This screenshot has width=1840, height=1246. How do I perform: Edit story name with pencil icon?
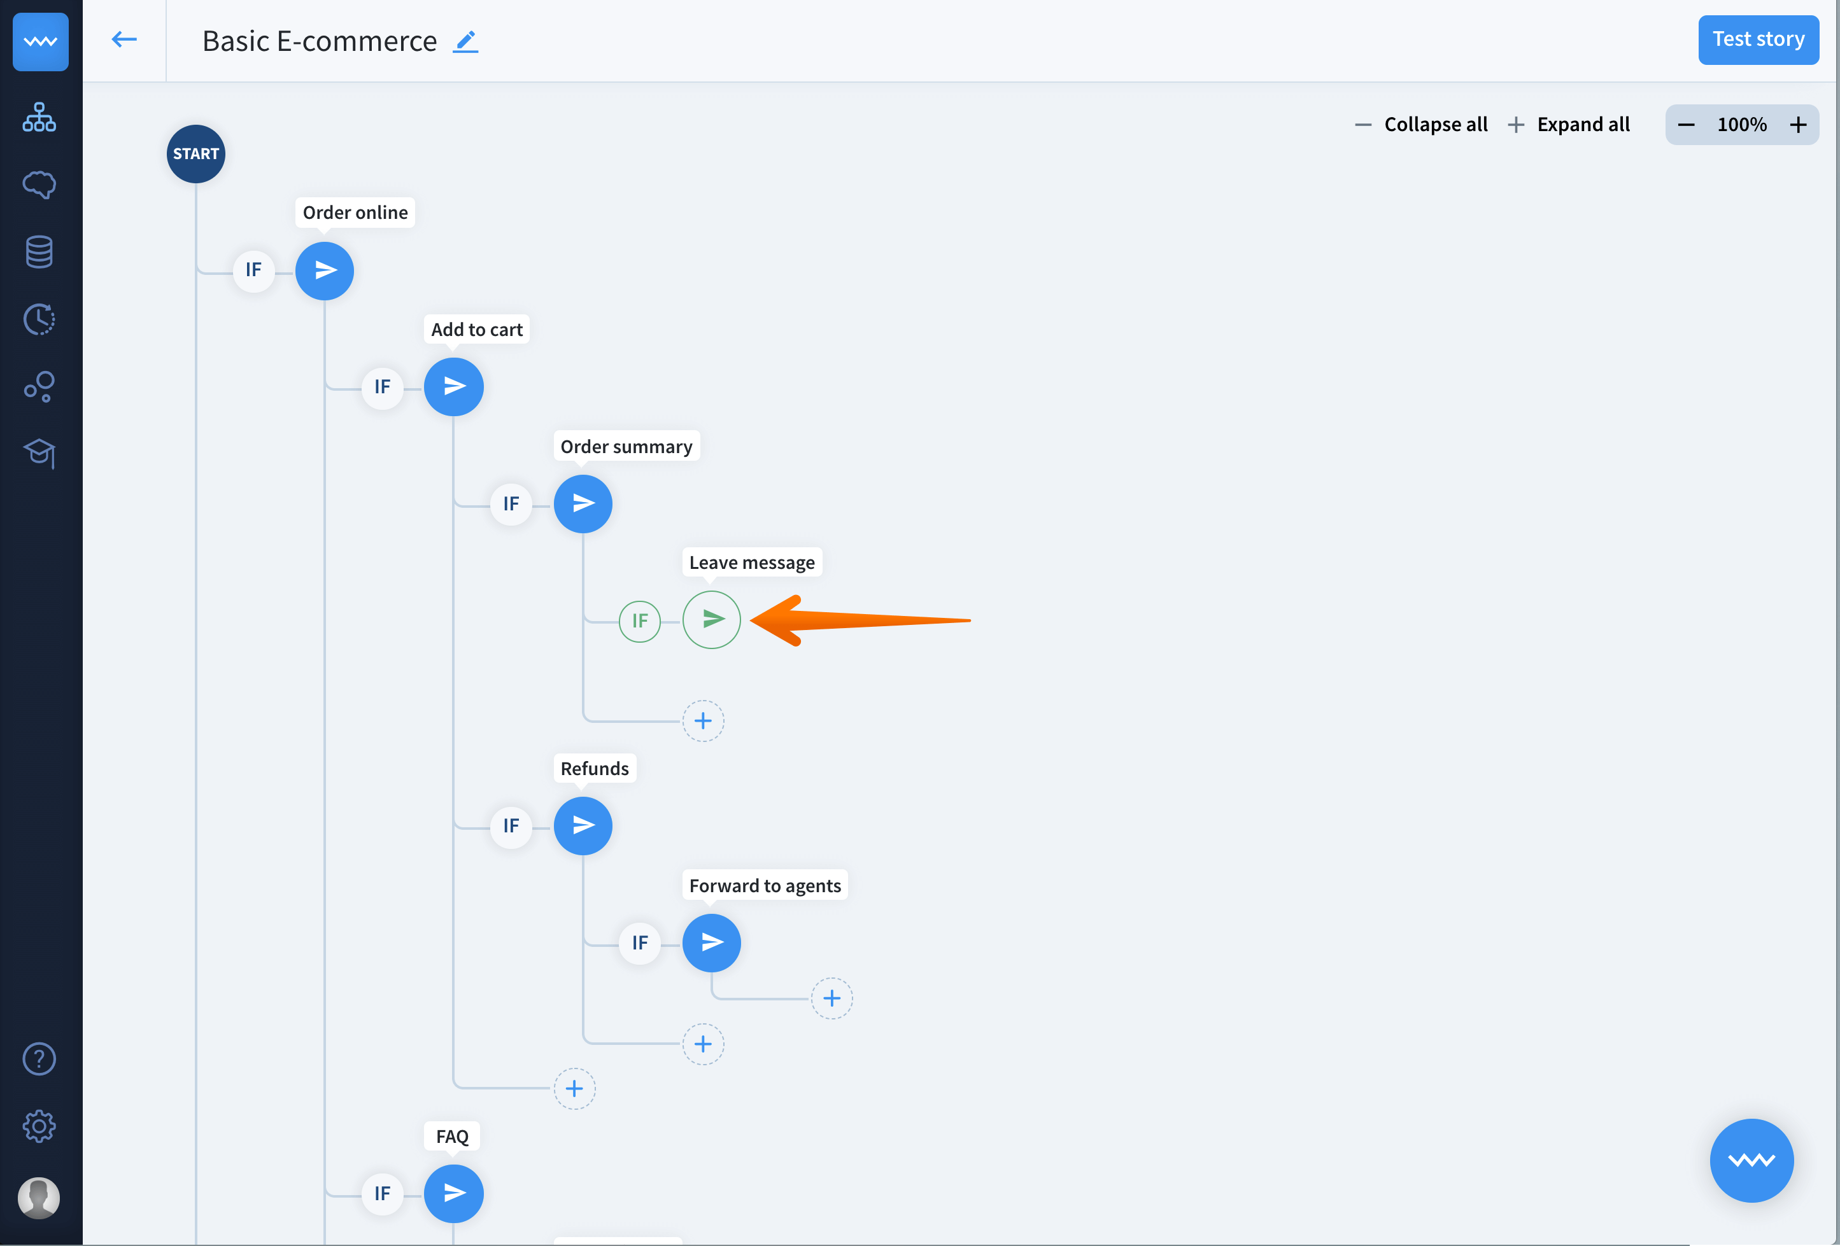point(465,41)
